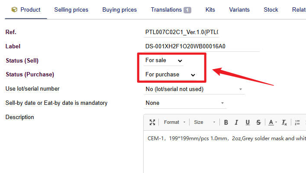Underline the selected description text
Screen dimensions: 306x173
point(248,122)
